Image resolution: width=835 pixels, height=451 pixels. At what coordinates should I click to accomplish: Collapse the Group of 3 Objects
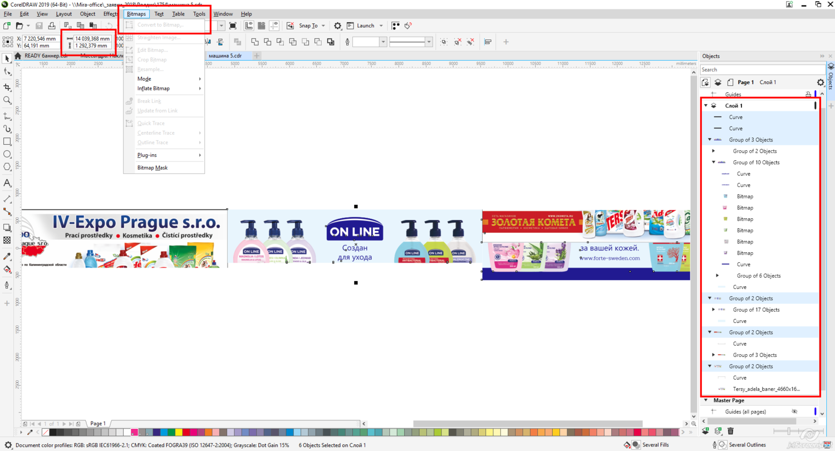(710, 140)
